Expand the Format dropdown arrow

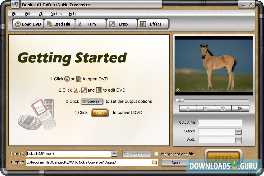(x=114, y=154)
